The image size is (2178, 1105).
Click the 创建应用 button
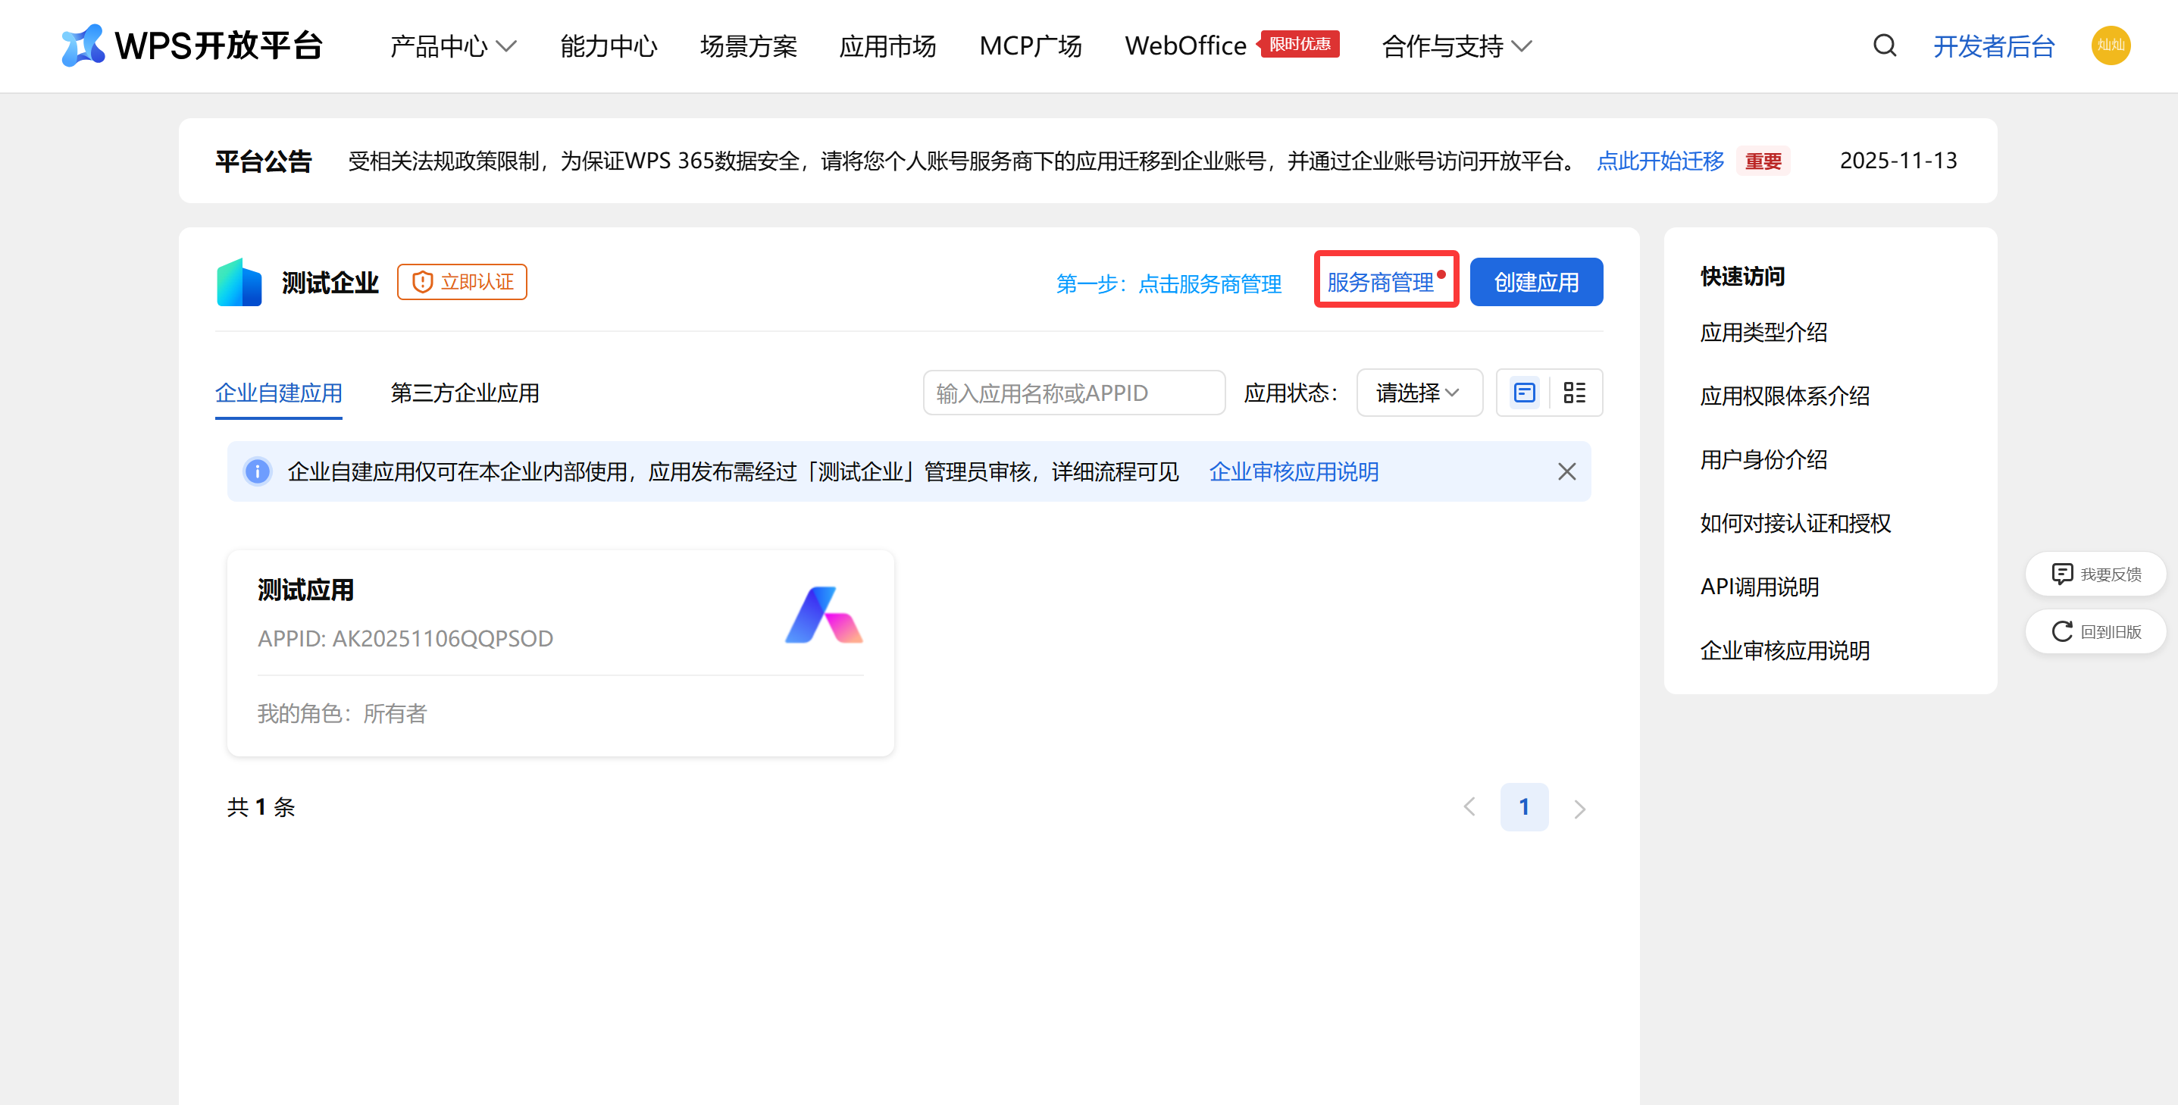pos(1535,283)
